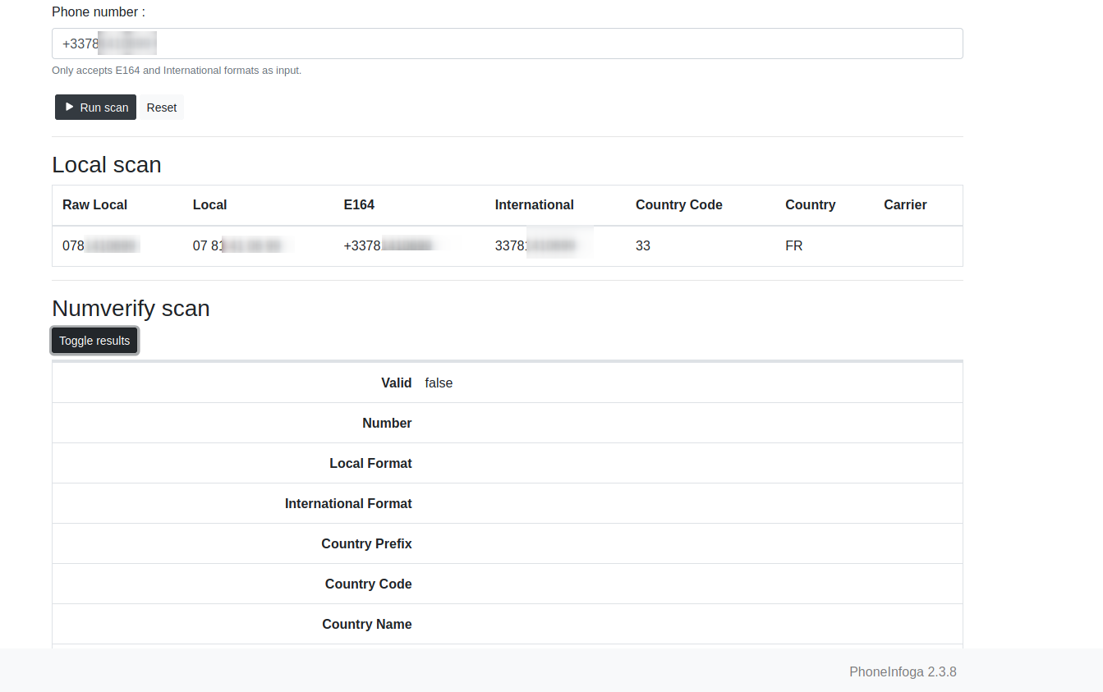Image resolution: width=1103 pixels, height=692 pixels.
Task: Select the FR country value in Local scan
Action: (x=793, y=245)
